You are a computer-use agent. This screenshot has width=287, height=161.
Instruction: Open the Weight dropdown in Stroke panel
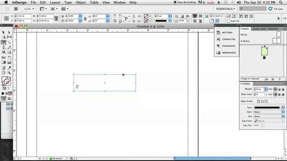tap(265, 89)
